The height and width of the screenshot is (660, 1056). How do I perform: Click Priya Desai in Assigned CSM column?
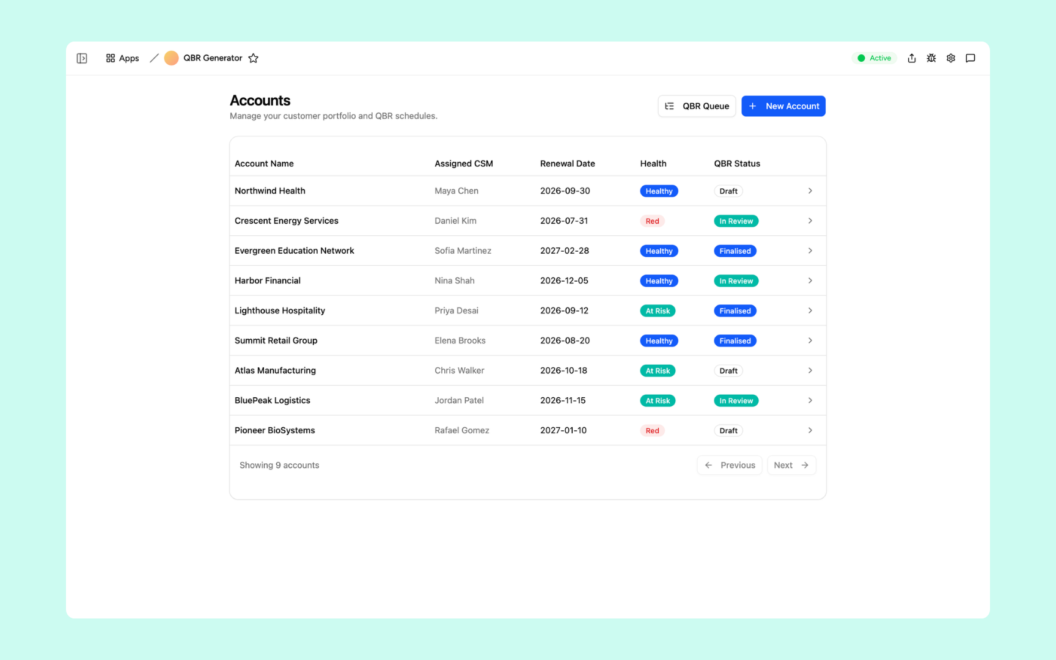click(x=457, y=310)
